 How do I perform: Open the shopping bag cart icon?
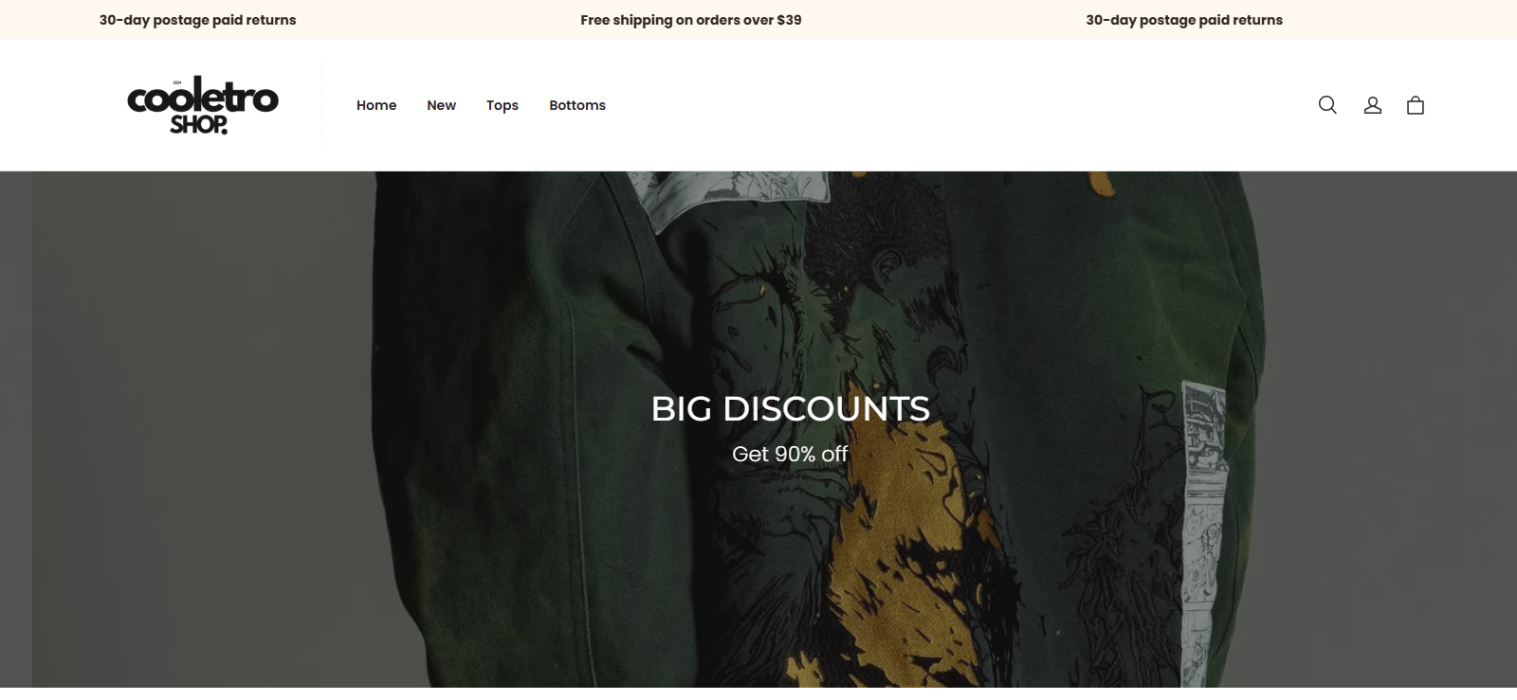pyautogui.click(x=1416, y=105)
